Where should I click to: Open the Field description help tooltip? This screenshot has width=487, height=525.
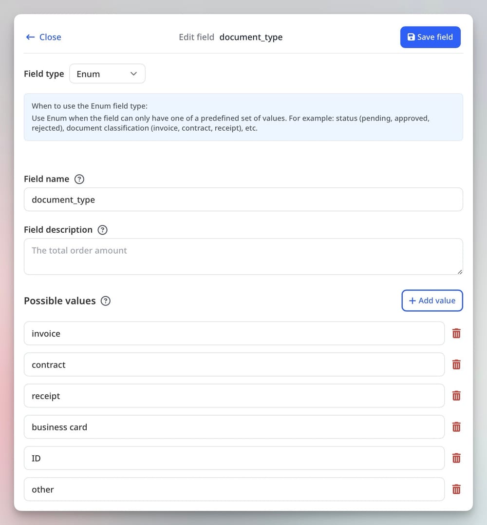click(x=102, y=230)
